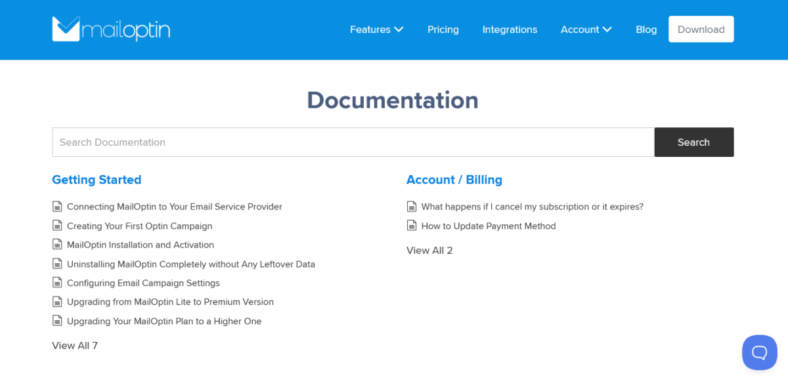Open Configuring Email Campaign Settings article

tap(143, 283)
